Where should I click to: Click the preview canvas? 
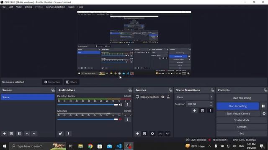click(134, 43)
